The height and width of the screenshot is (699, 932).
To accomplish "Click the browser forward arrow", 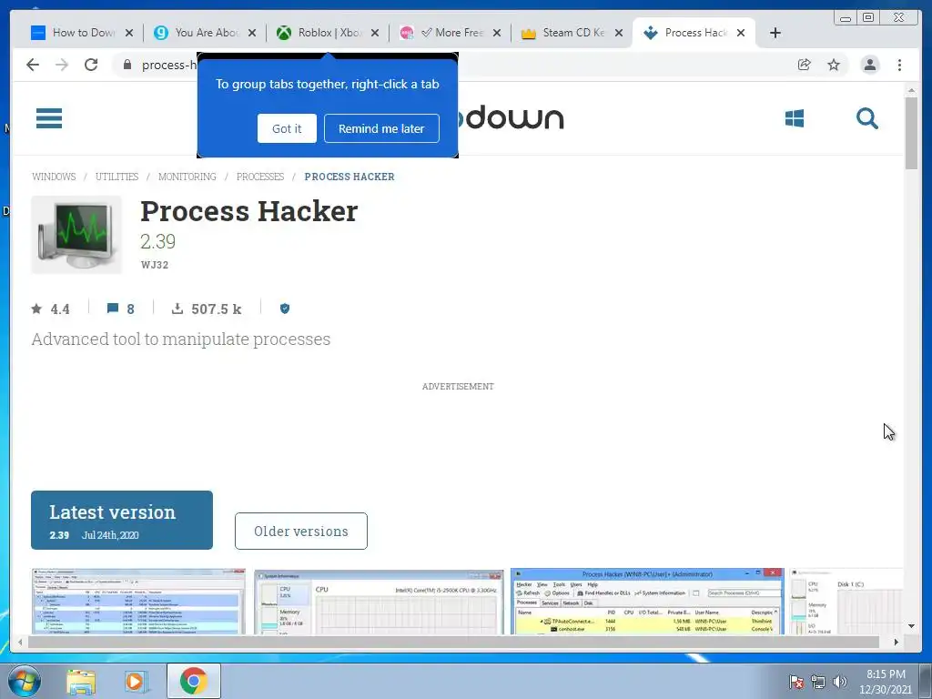I will coord(62,65).
